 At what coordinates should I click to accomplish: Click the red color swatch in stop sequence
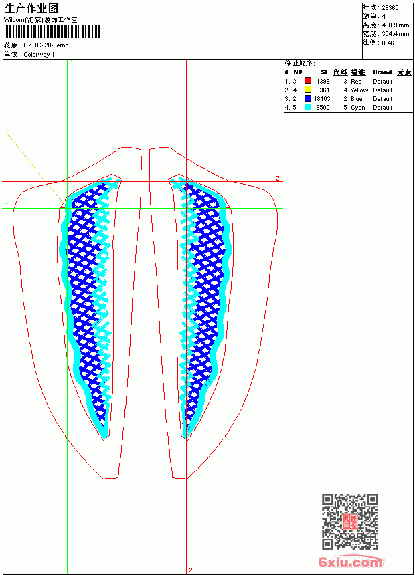click(x=308, y=81)
